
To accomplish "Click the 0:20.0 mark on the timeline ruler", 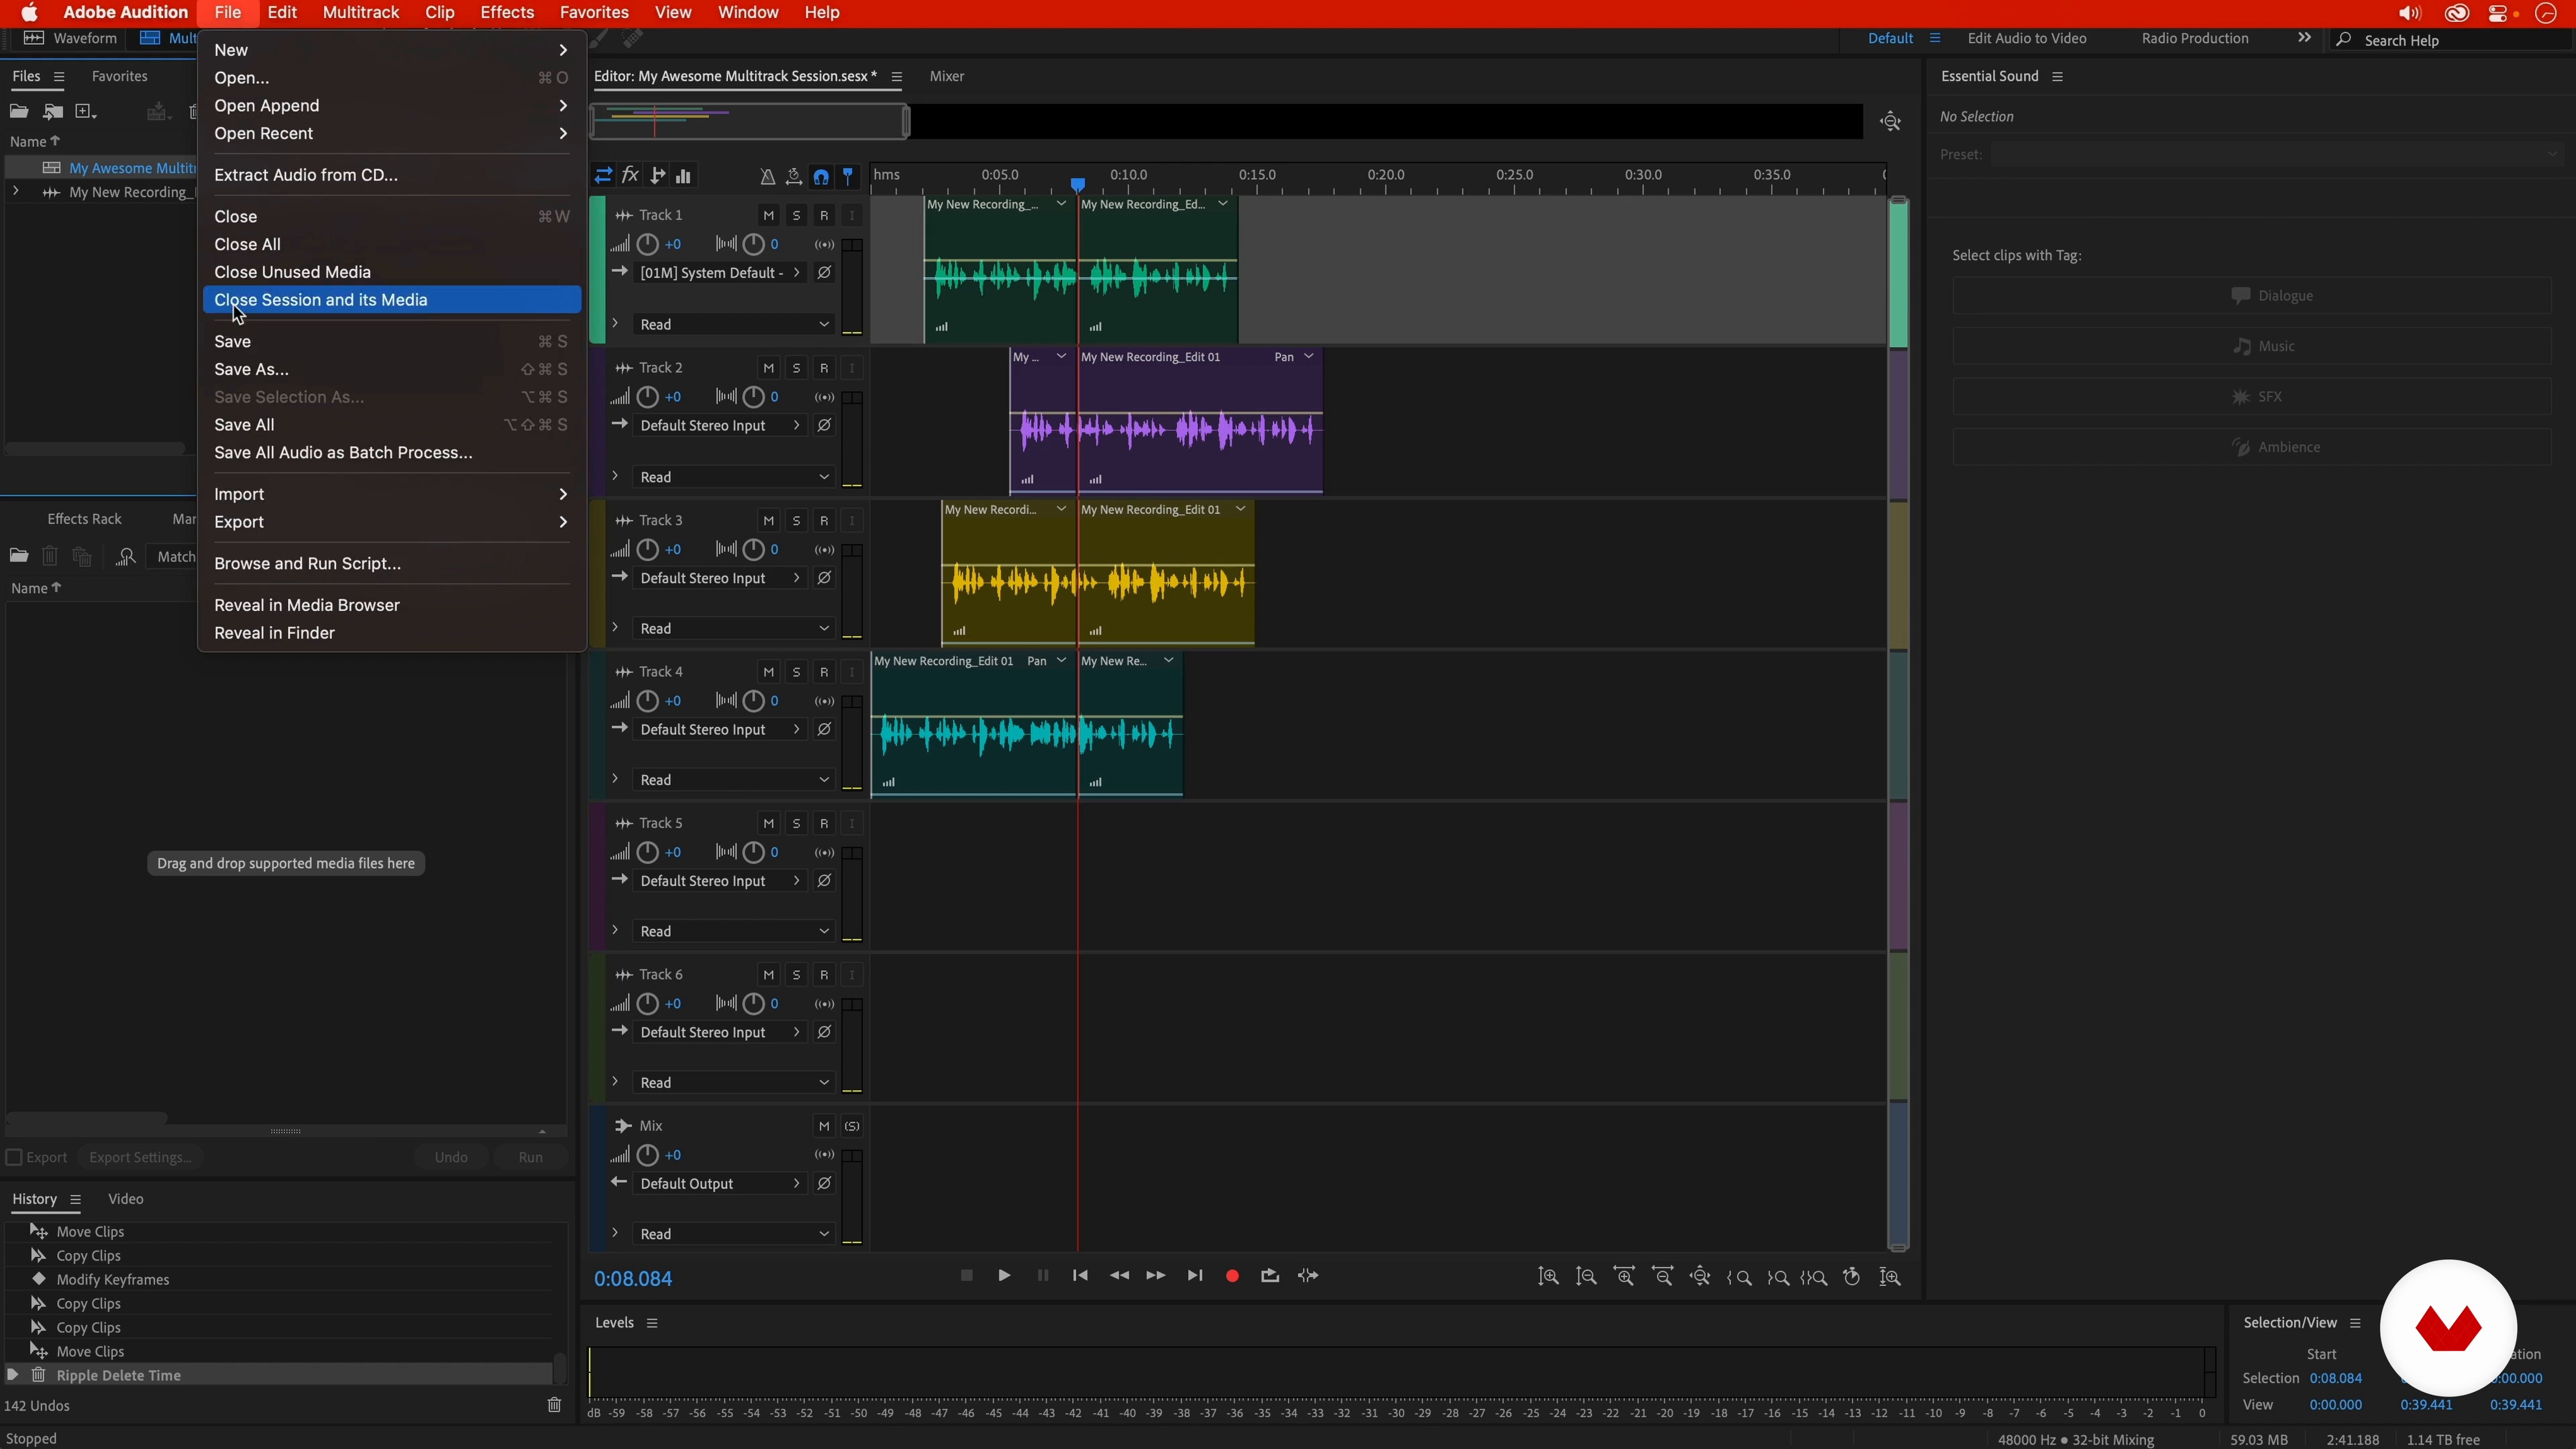I will [1386, 175].
